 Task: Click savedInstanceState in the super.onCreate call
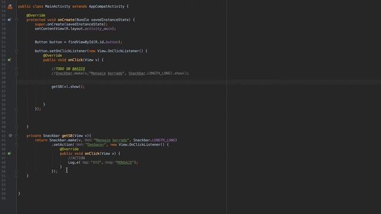pos(85,24)
